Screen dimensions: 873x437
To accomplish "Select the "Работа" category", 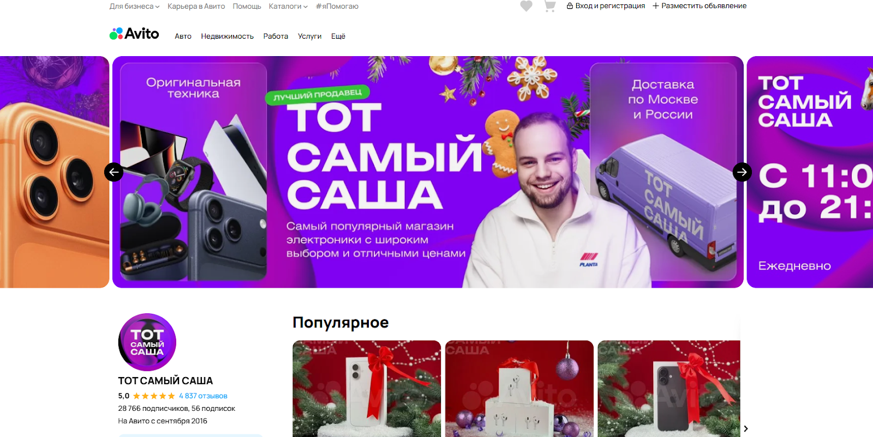I will [x=276, y=37].
